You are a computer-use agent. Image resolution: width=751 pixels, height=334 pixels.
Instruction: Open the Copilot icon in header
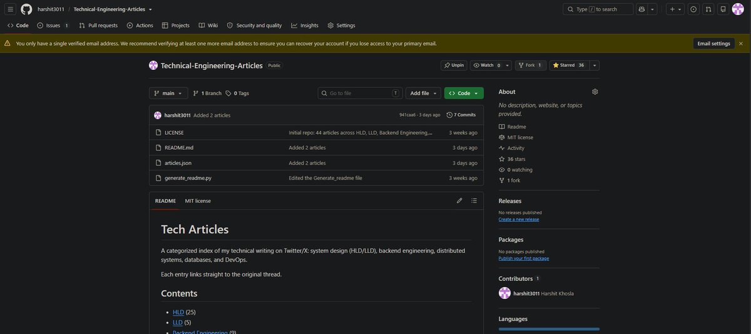(641, 9)
